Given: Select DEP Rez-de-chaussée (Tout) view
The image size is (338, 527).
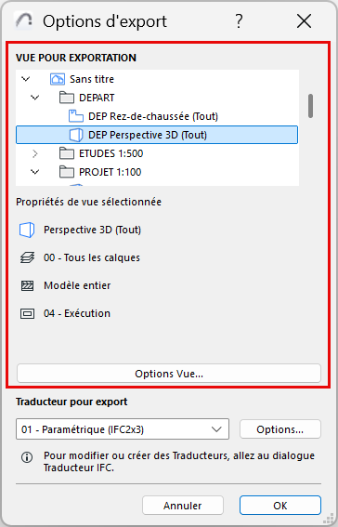Looking at the screenshot, I should point(157,116).
